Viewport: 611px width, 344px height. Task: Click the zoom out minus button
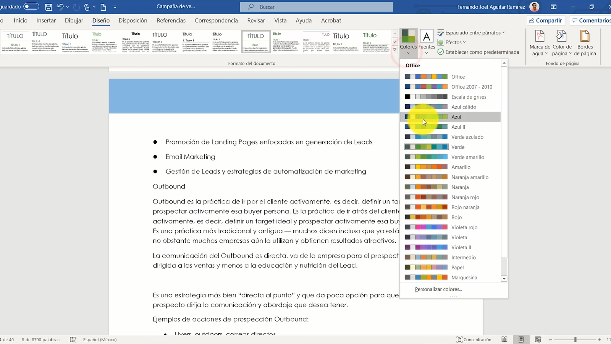550,339
